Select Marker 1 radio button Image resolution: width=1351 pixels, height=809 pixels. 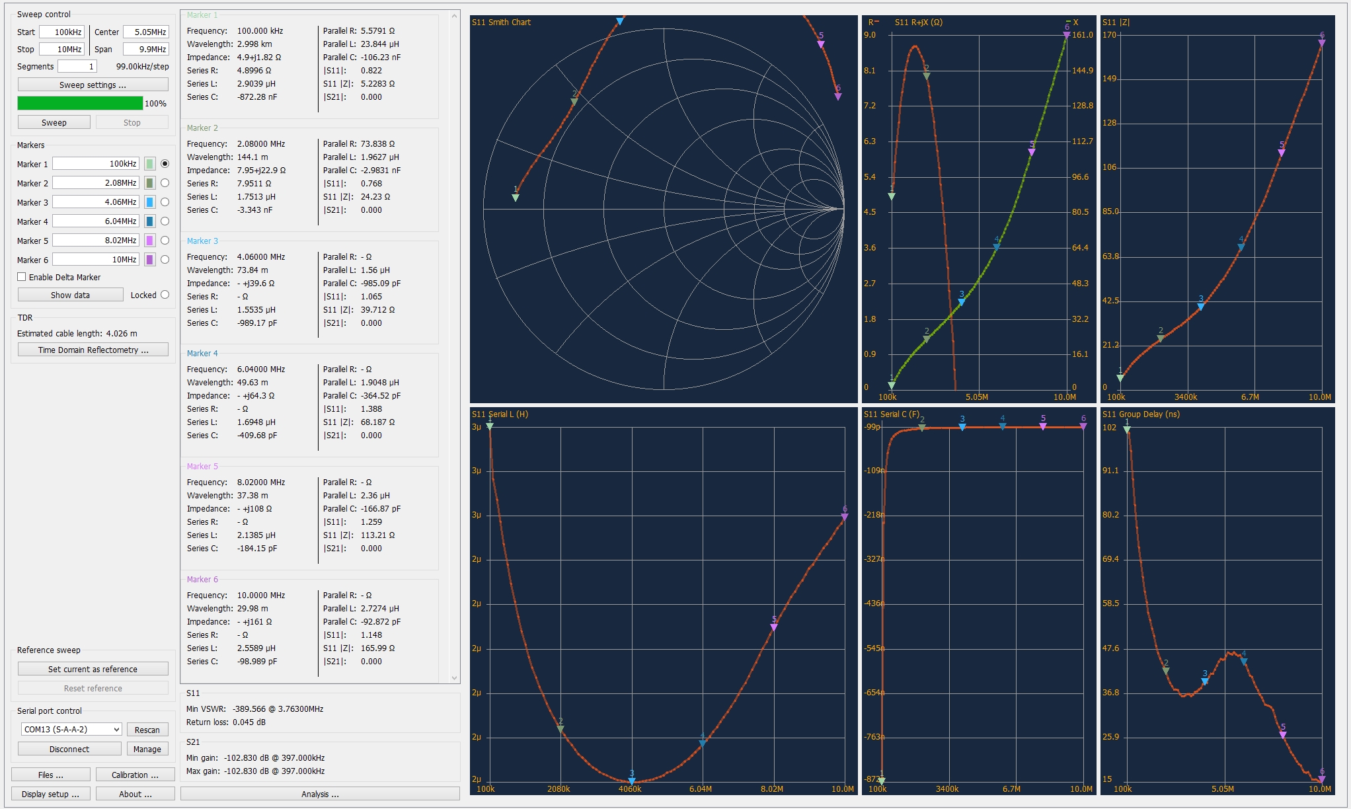(165, 163)
